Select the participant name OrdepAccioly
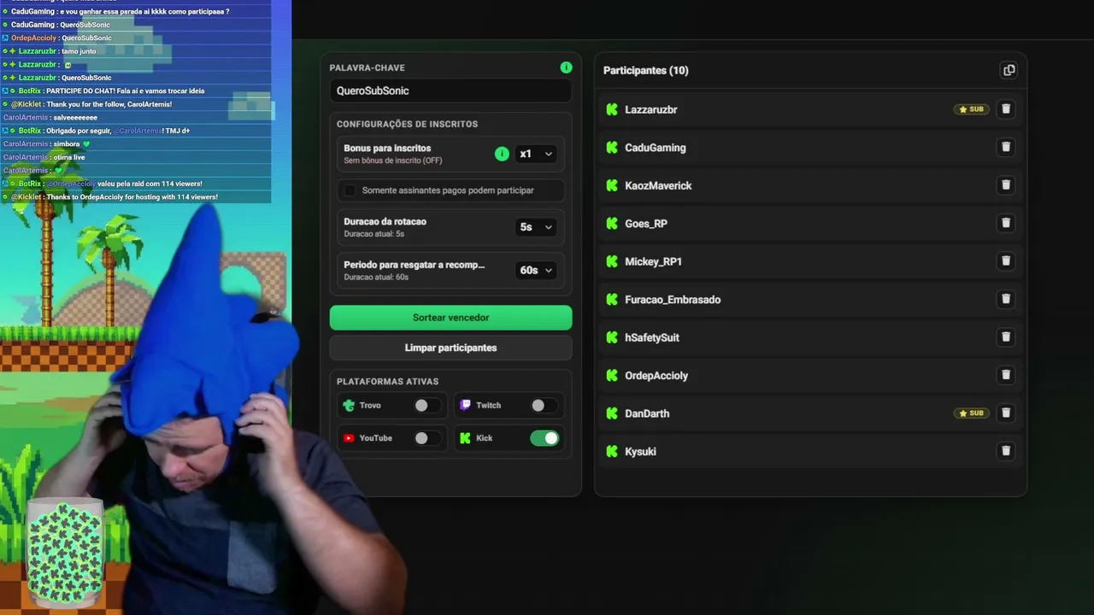 [656, 376]
